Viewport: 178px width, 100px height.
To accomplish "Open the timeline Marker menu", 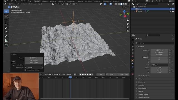I will [69, 74].
